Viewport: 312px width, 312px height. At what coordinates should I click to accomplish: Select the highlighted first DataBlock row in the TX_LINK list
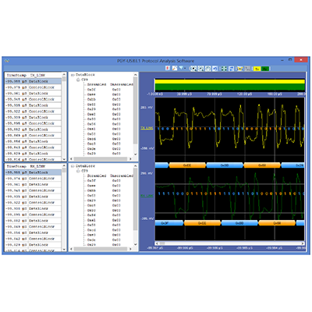(34, 81)
